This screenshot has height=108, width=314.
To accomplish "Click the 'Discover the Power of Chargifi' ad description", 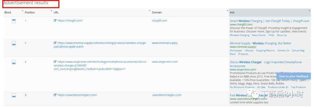I will pyautogui.click(x=269, y=30).
